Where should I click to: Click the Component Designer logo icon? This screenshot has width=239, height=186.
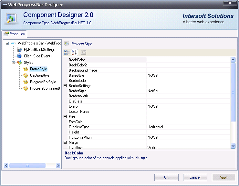[x=11, y=19]
